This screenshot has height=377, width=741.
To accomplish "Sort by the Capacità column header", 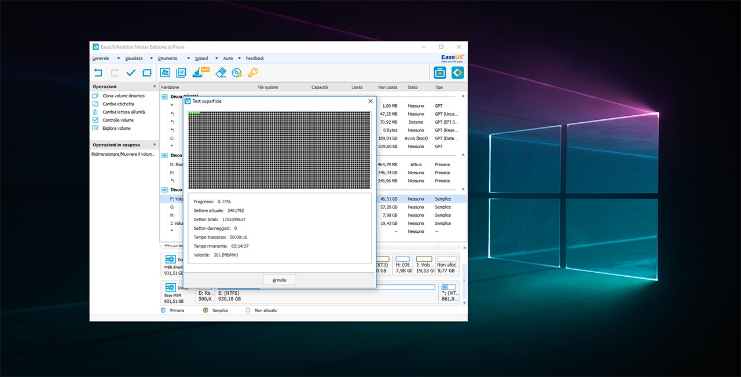I will point(313,87).
